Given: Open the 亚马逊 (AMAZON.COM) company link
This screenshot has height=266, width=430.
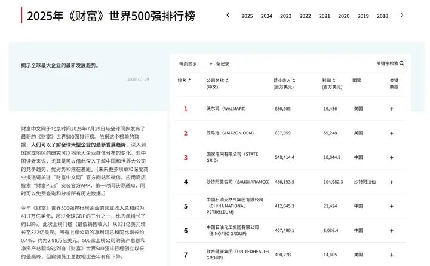Looking at the screenshot, I should point(230,133).
